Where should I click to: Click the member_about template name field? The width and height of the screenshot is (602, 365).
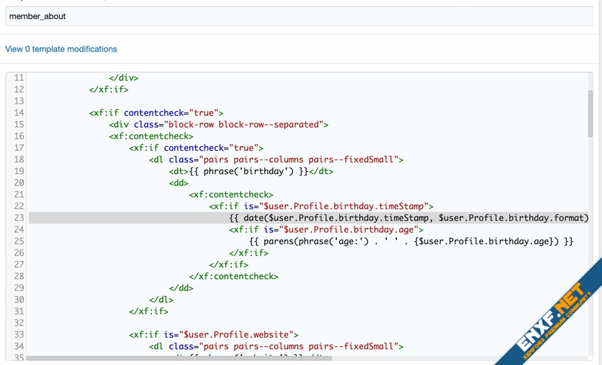click(299, 16)
